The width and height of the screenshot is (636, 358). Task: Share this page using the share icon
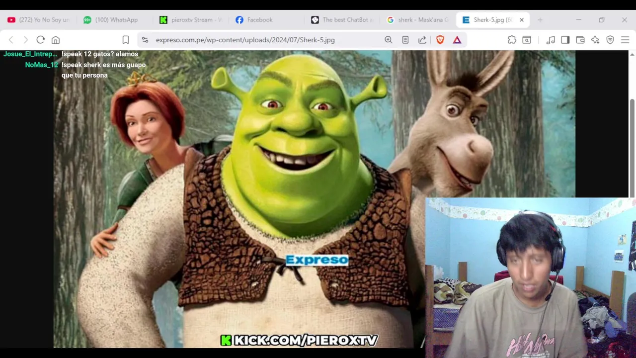point(422,40)
